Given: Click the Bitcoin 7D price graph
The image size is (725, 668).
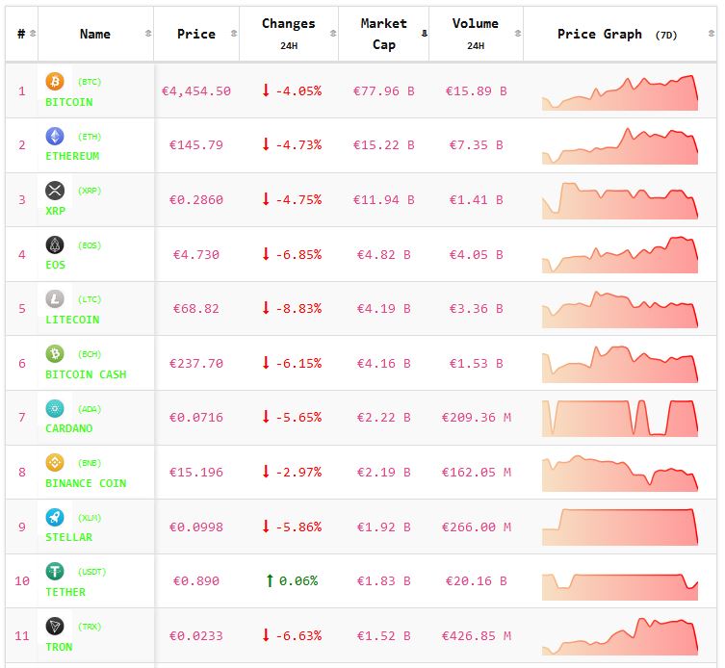Looking at the screenshot, I should [x=619, y=92].
